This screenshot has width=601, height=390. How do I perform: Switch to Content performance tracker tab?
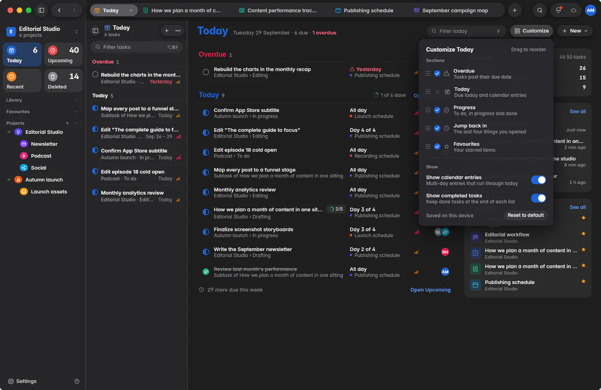277,10
